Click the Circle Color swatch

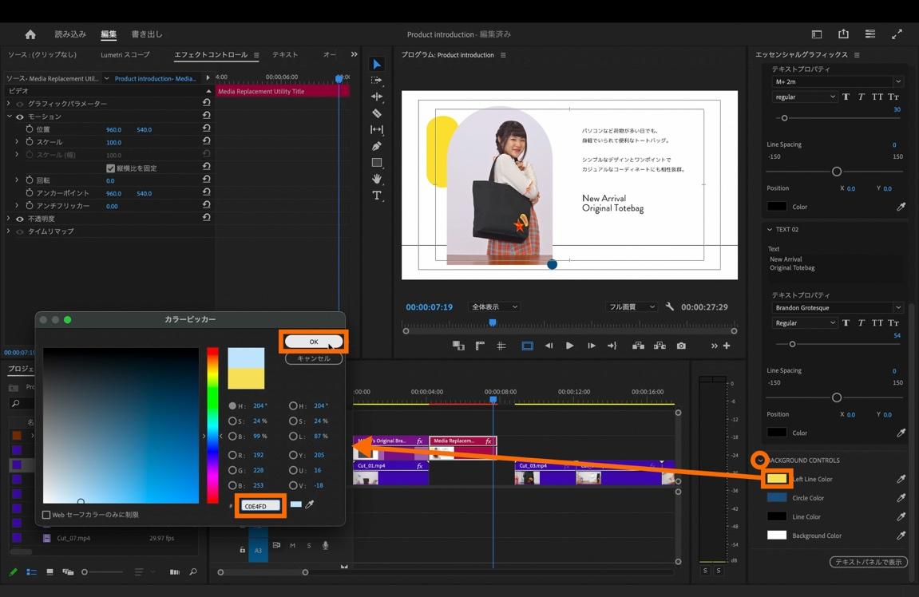point(777,498)
